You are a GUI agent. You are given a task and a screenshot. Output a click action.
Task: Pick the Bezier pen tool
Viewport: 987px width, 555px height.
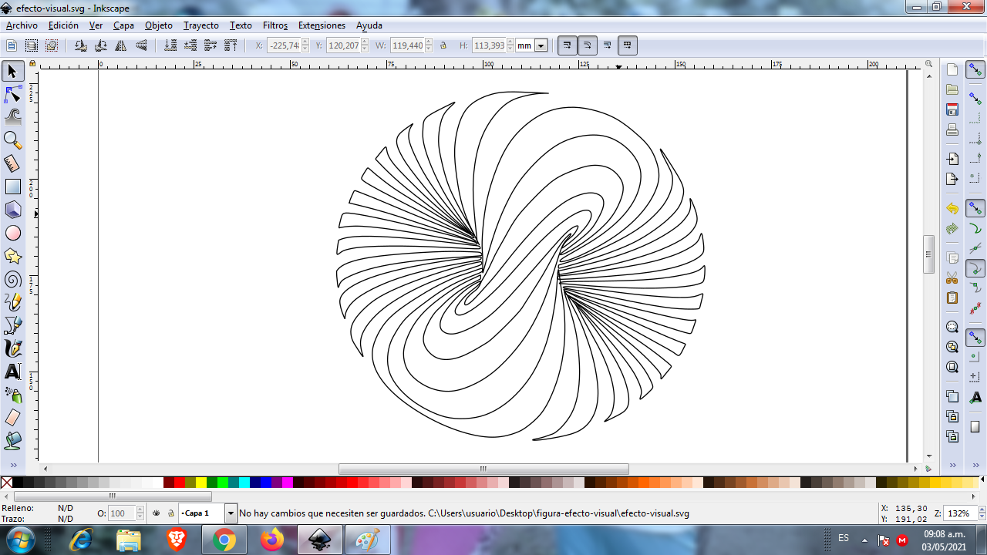click(x=12, y=325)
